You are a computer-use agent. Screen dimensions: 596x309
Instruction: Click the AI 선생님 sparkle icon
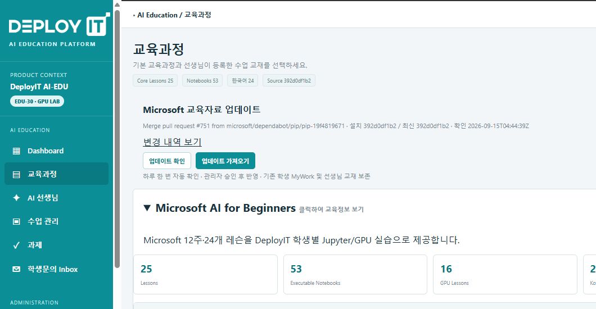(x=16, y=198)
